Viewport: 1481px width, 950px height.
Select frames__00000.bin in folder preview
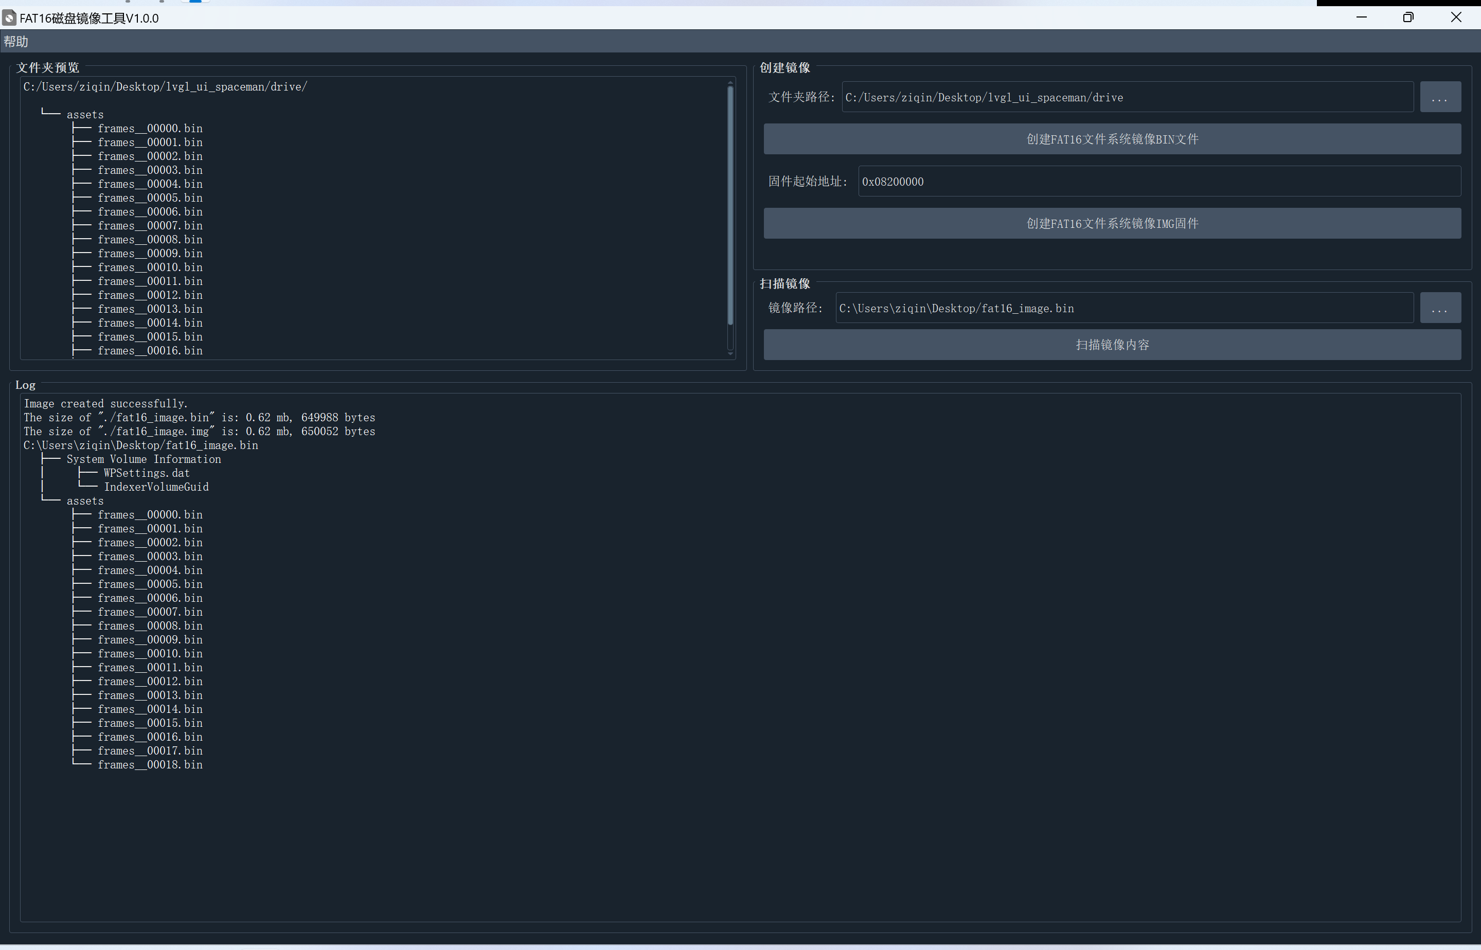point(150,128)
